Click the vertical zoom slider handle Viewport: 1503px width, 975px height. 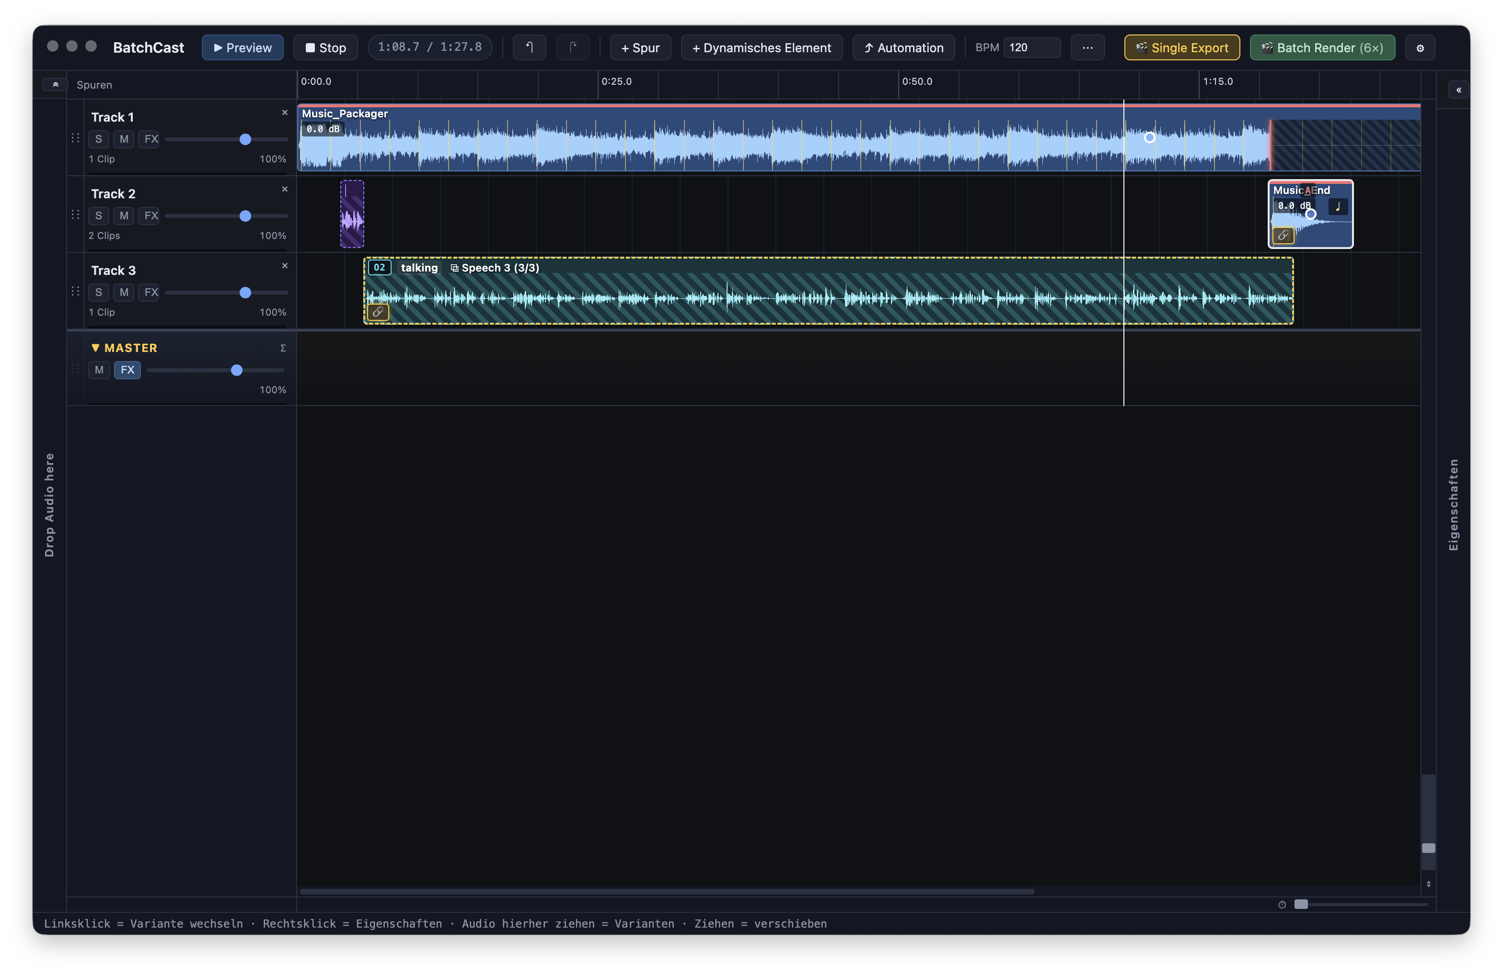point(1428,848)
